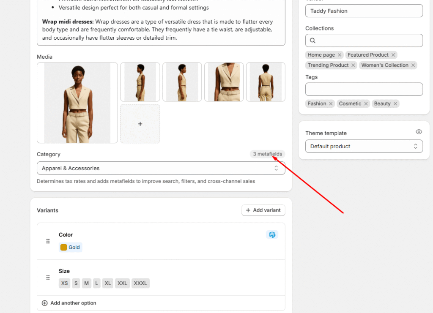
Task: Click the Theme template label
Action: tap(326, 133)
